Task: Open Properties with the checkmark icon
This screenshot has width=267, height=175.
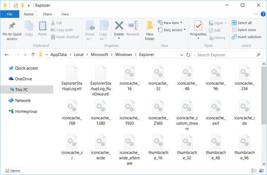Action: click(x=198, y=26)
